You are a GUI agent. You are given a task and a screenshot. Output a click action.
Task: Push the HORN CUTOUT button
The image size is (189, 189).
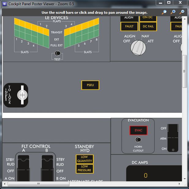coord(138,140)
